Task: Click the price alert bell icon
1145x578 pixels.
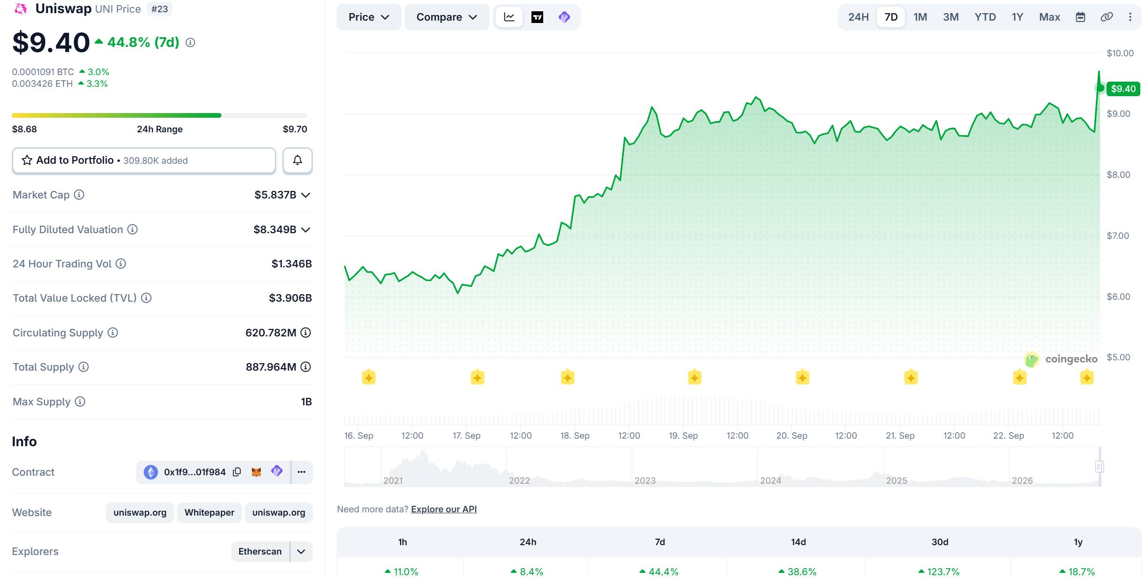Action: pos(297,160)
